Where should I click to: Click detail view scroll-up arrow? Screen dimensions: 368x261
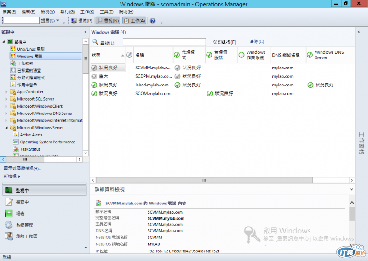point(352,203)
